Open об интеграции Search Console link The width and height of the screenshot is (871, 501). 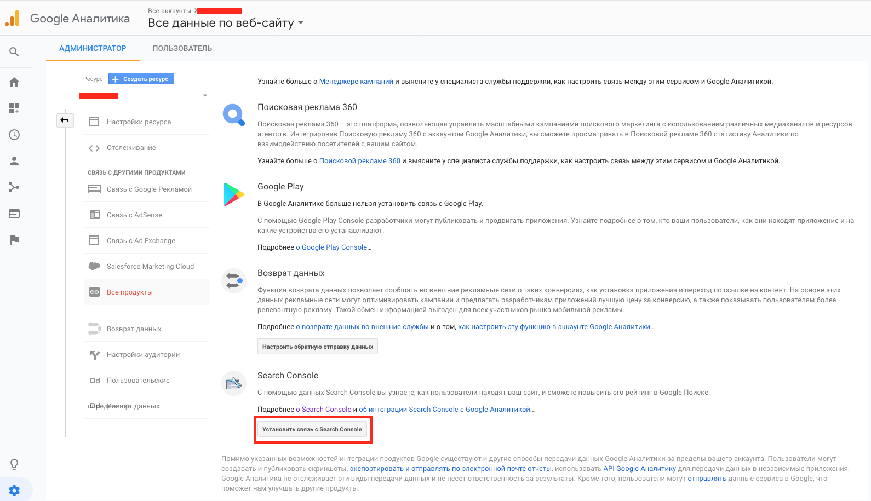pyautogui.click(x=445, y=410)
